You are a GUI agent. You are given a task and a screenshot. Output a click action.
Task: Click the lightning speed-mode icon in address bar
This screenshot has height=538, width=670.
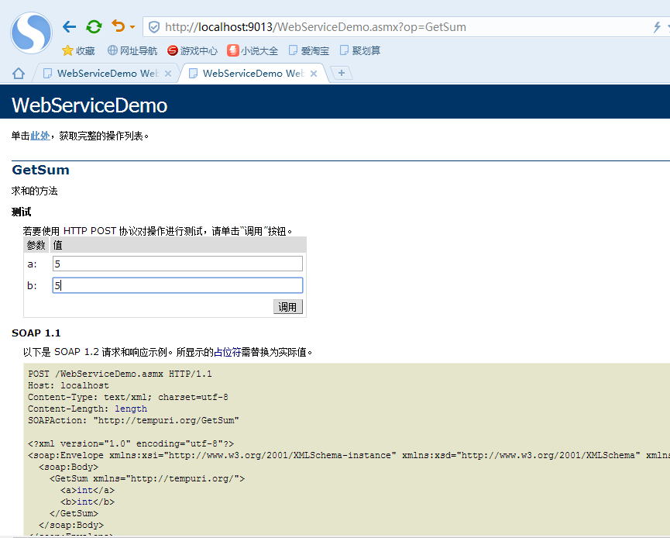(657, 26)
